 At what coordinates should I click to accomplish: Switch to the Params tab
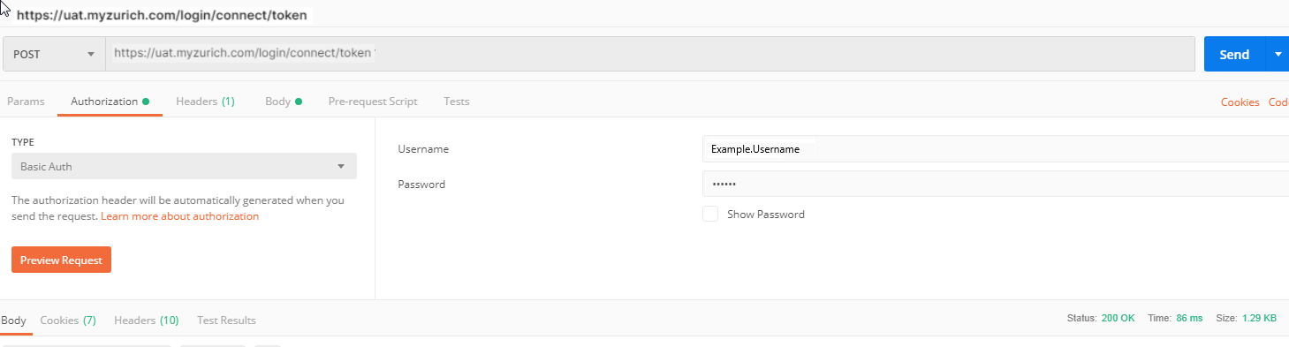point(26,102)
